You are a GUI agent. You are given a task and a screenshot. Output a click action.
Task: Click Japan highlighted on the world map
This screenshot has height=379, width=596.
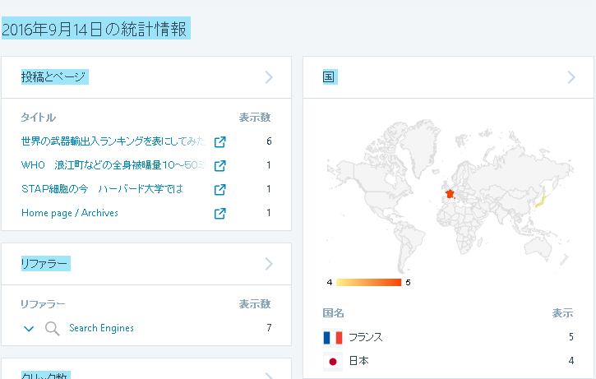(540, 200)
